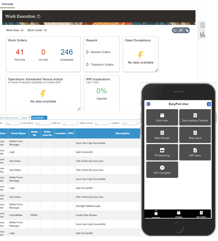218x241 pixels.
Task: Select the Overview tab
Action: (7, 4)
